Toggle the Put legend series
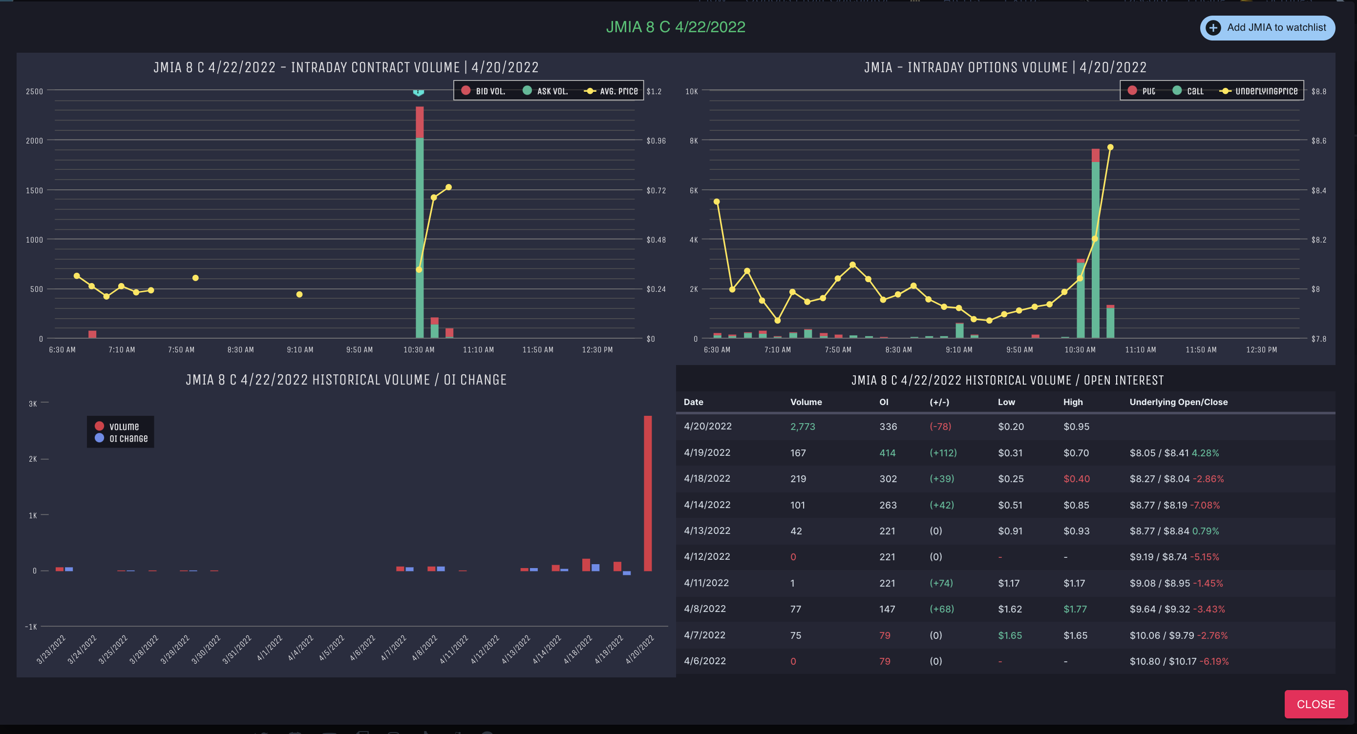 tap(1148, 91)
